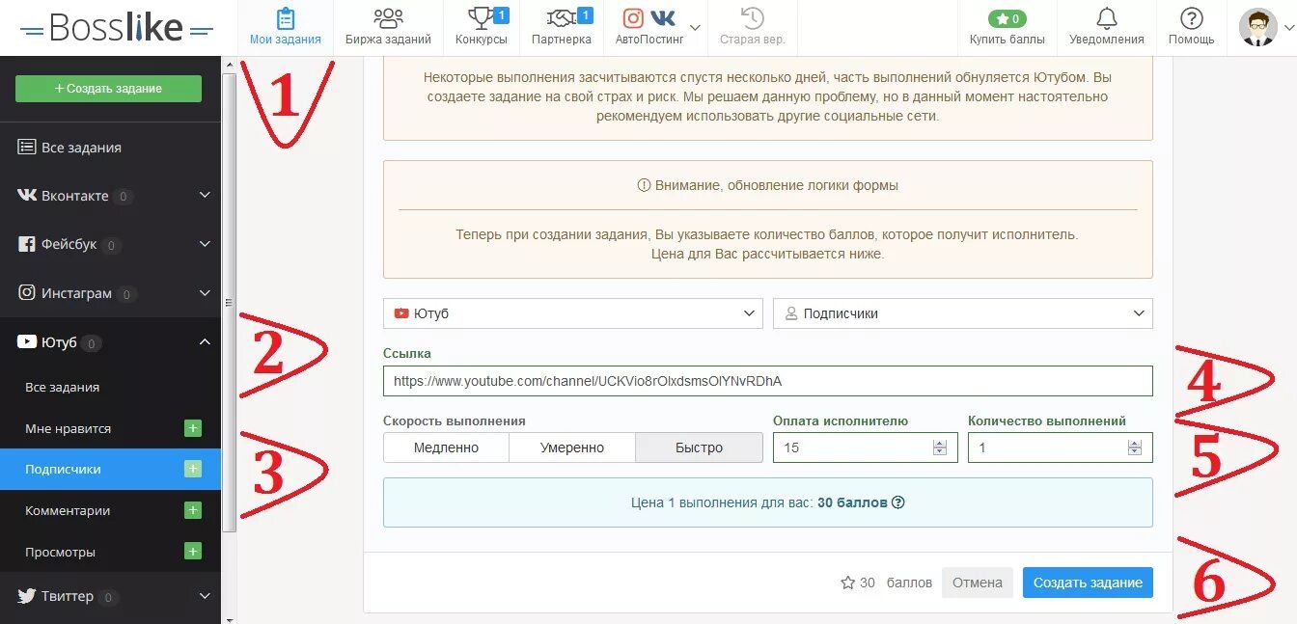Image resolution: width=1297 pixels, height=624 pixels.
Task: Expand the Вконтакте sidebar section
Action: coord(205,195)
